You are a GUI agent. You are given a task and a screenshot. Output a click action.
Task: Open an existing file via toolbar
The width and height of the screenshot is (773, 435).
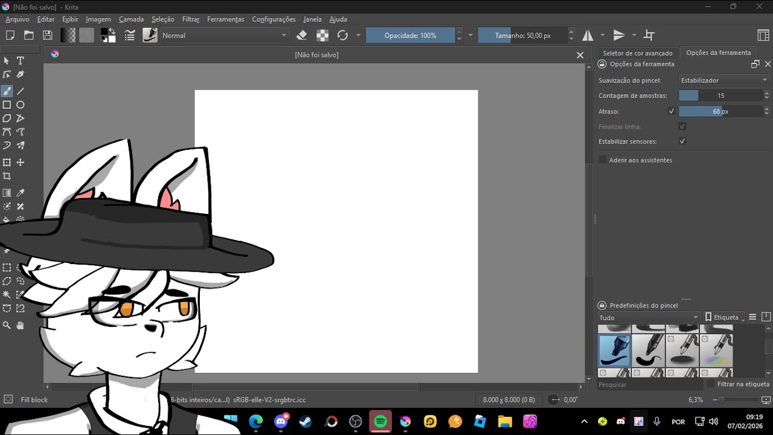click(x=28, y=36)
